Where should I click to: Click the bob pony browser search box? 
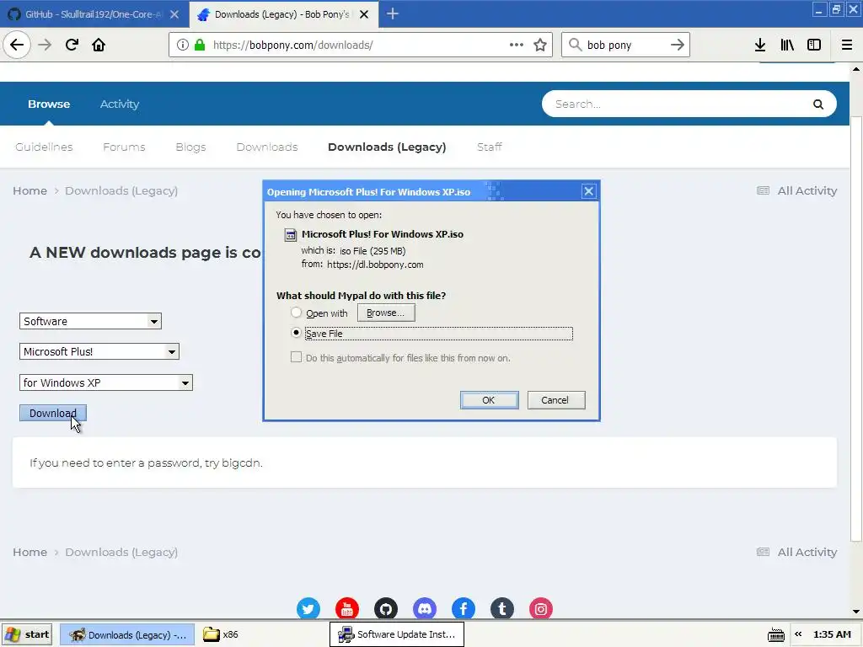(x=624, y=45)
